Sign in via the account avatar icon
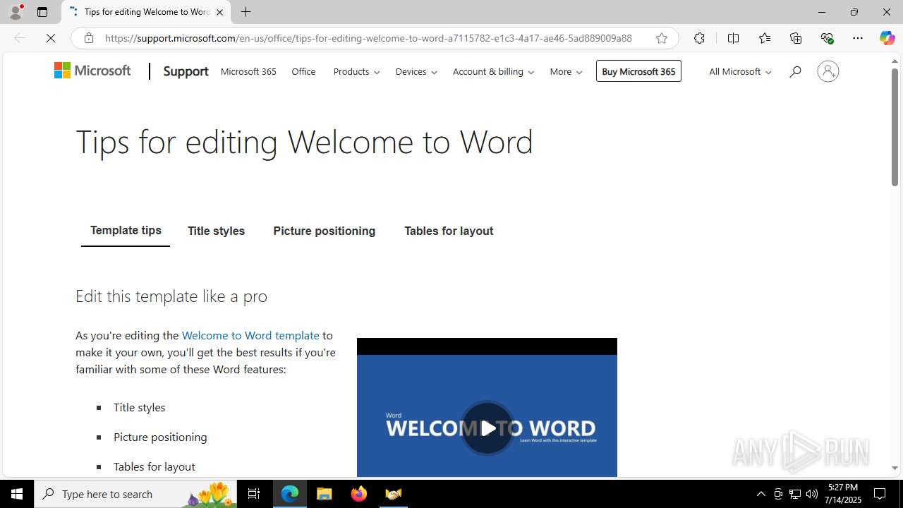 tap(828, 71)
